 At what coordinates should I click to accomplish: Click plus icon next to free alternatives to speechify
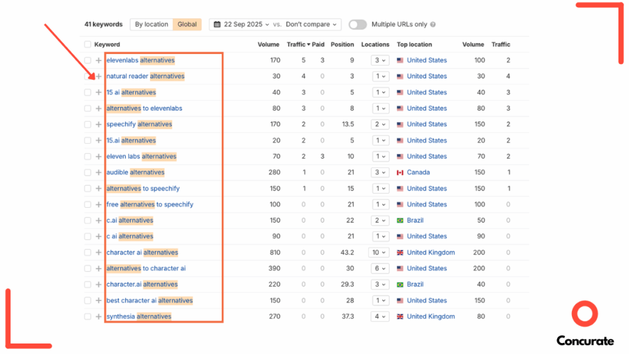(x=98, y=205)
